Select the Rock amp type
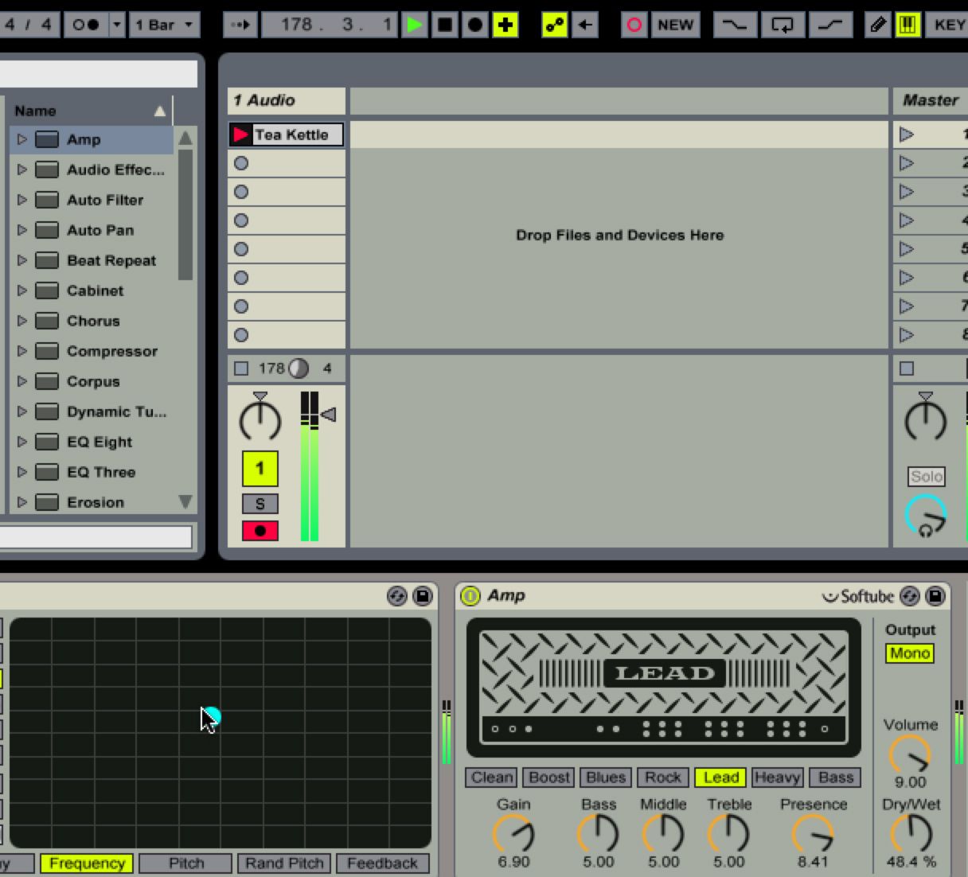Viewport: 968px width, 877px height. click(x=663, y=778)
